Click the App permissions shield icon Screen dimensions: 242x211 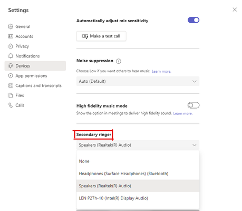[11, 76]
